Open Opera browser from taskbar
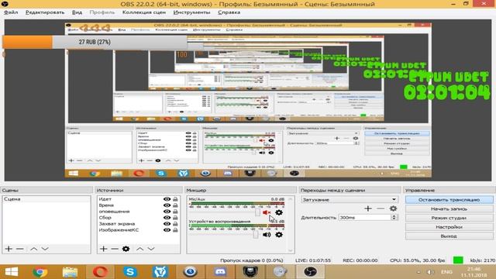 pos(100,272)
